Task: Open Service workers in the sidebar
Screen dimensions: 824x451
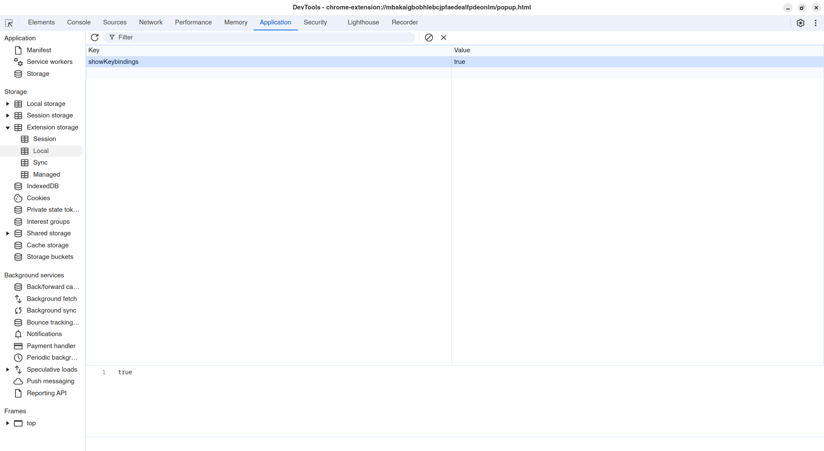Action: tap(49, 62)
